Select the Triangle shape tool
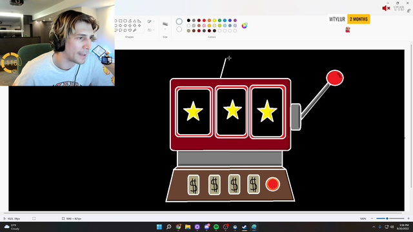This screenshot has width=413, height=232. pos(135,21)
